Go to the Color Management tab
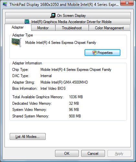This screenshot has height=162, width=136. point(109,28)
